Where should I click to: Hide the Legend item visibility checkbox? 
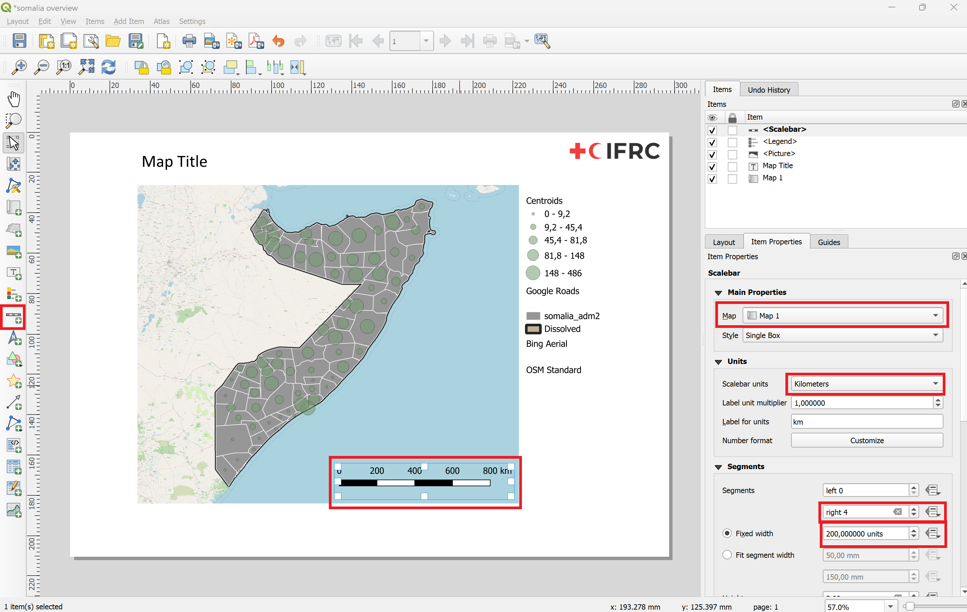[x=712, y=142]
